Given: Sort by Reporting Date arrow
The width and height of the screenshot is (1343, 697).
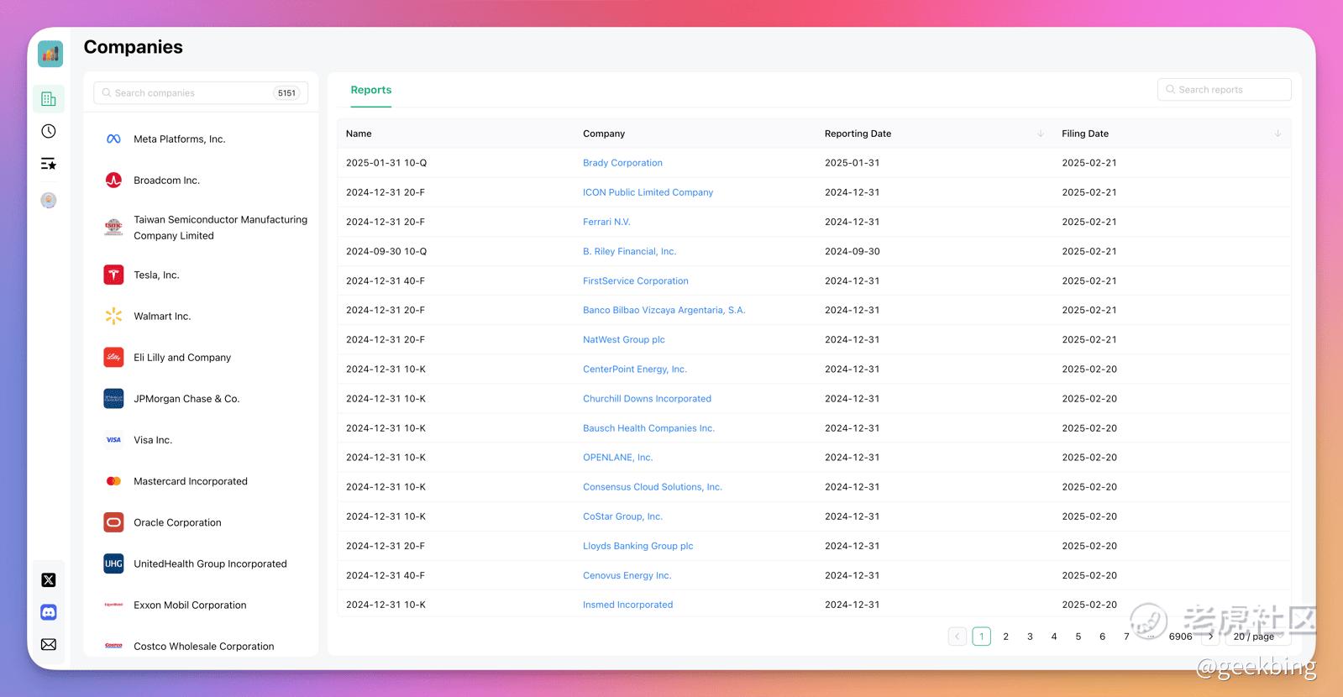Looking at the screenshot, I should pyautogui.click(x=1041, y=134).
